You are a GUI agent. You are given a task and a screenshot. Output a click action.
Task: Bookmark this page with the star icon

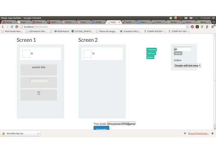(x=187, y=27)
